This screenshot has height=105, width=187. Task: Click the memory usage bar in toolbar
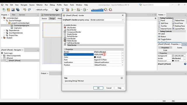coord(97,10)
